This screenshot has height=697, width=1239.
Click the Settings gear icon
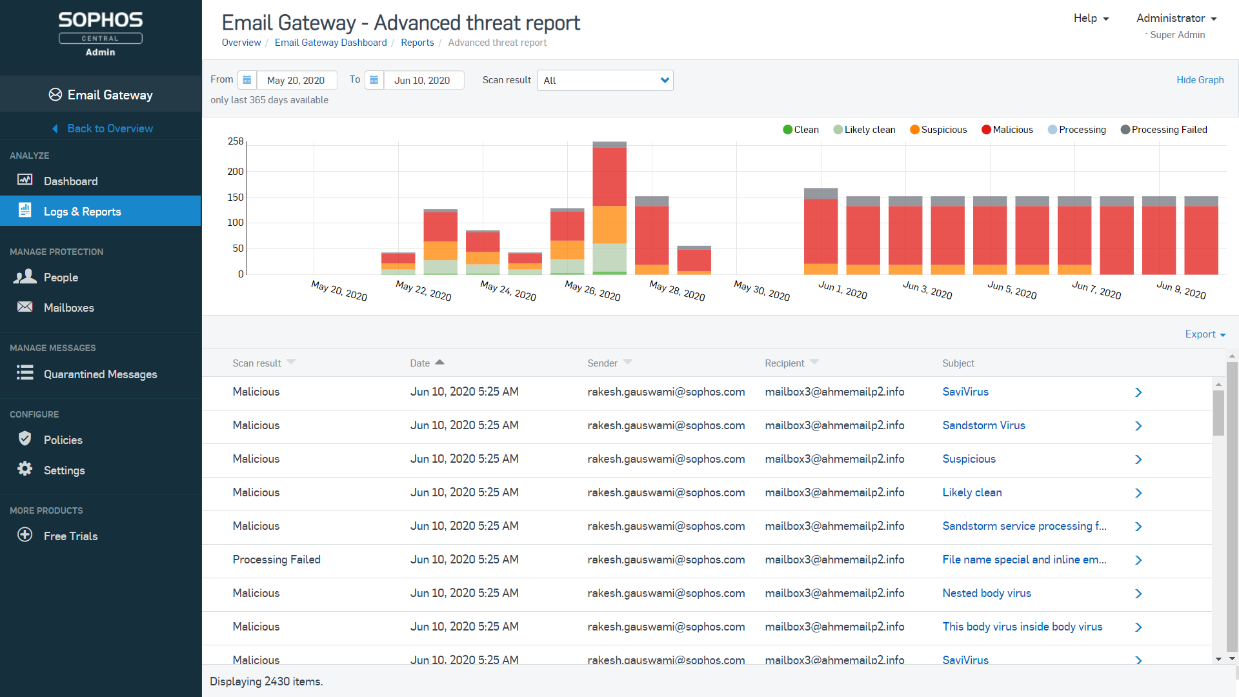pyautogui.click(x=25, y=469)
